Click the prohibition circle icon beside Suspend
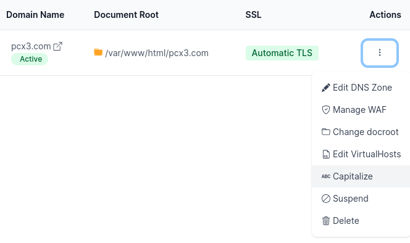This screenshot has width=410, height=243. (326, 199)
